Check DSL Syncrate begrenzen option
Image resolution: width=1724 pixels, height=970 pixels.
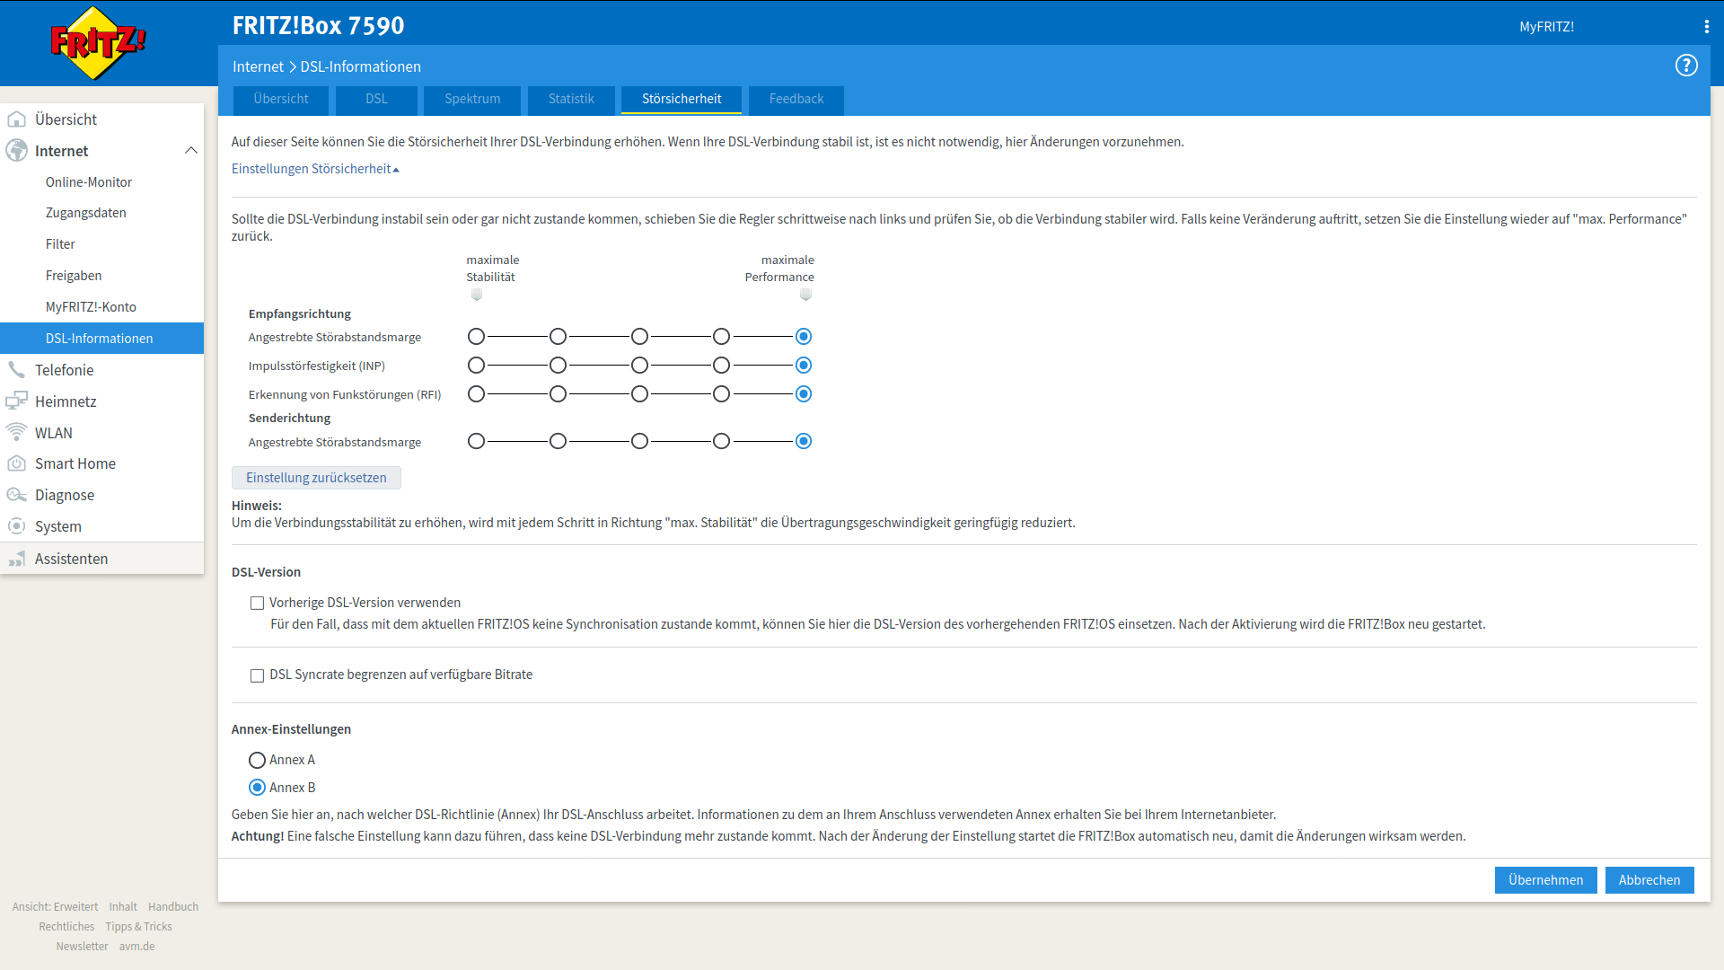[x=257, y=675]
